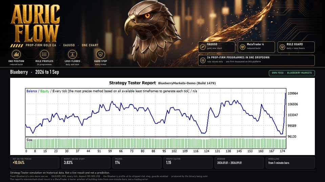Click the Own Feed · Blueberry Markets tag
The width and height of the screenshot is (325, 182).
(291, 73)
